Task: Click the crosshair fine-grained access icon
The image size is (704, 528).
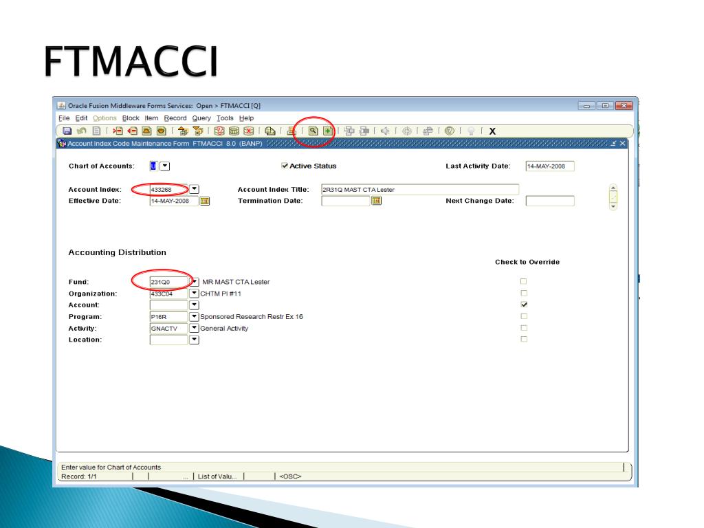Action: pos(407,131)
